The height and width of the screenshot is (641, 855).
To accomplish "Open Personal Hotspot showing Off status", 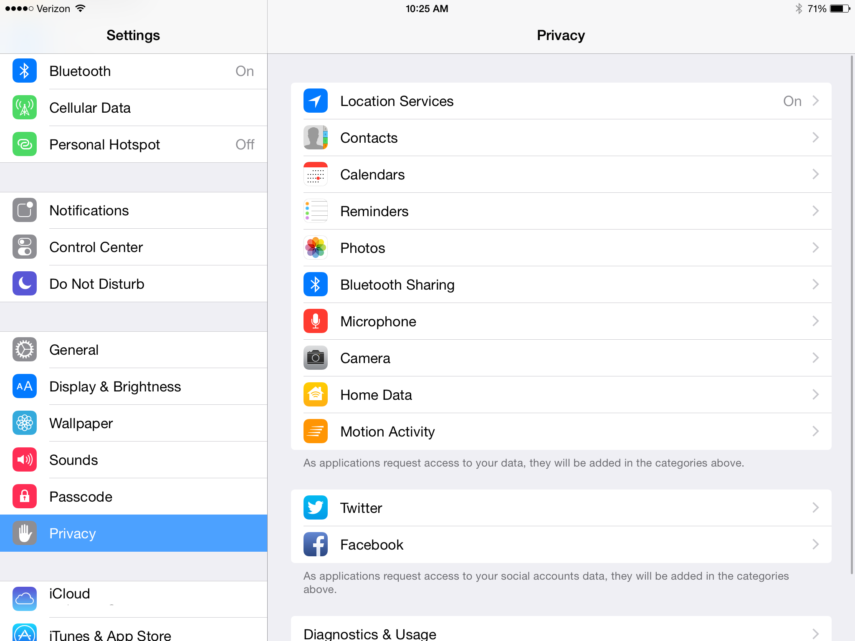I will click(x=134, y=144).
